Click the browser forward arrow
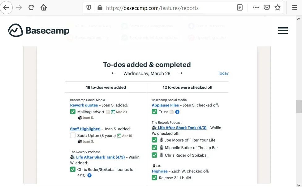The height and width of the screenshot is (187, 302). point(19,8)
